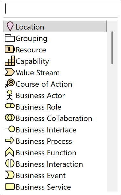Select the Capability staircase icon
Screen dimensions: 121x195
[10, 61]
